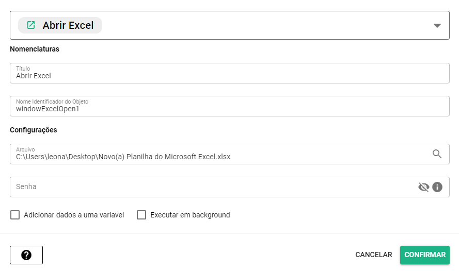
Task: Click CANCELAR to dismiss the dialog
Action: click(373, 255)
